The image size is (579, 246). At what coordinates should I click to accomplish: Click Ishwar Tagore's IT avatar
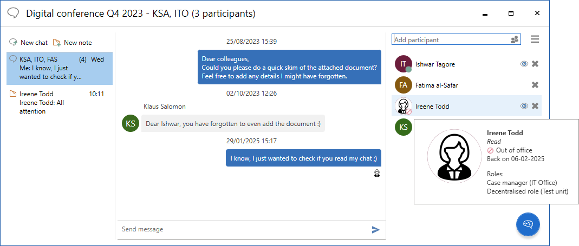click(403, 64)
